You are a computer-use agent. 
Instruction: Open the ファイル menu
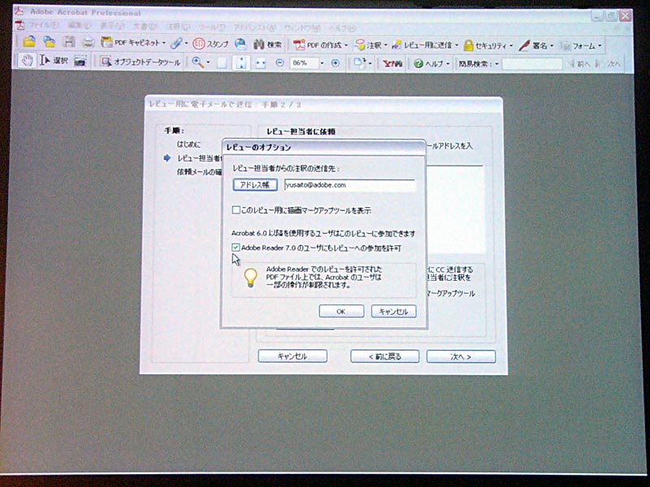pyautogui.click(x=43, y=25)
